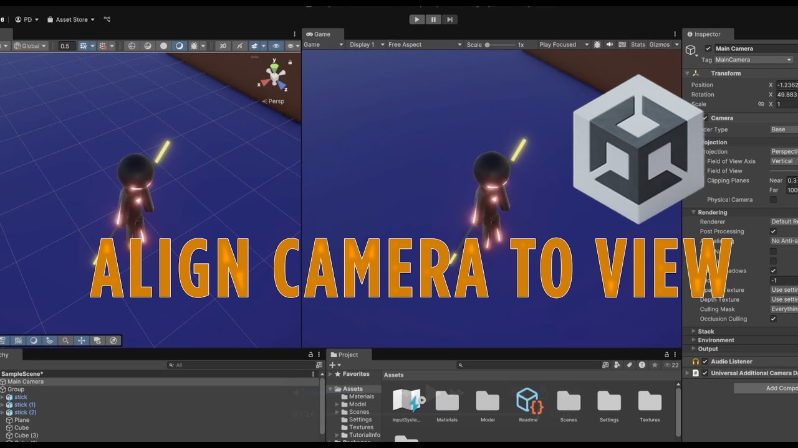Click the star favorites filter in Project
798x448 pixels.
pyautogui.click(x=655, y=365)
